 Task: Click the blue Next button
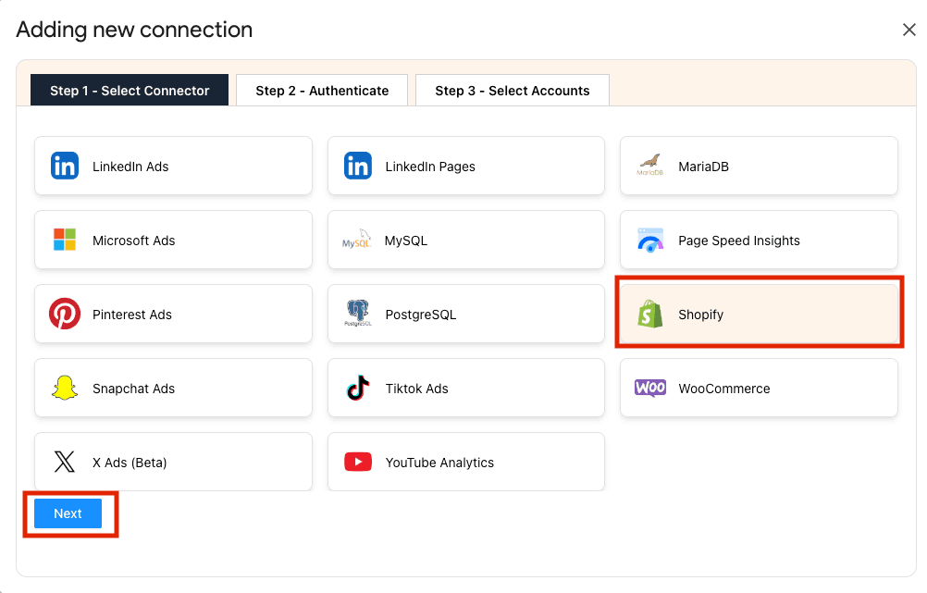coord(68,513)
